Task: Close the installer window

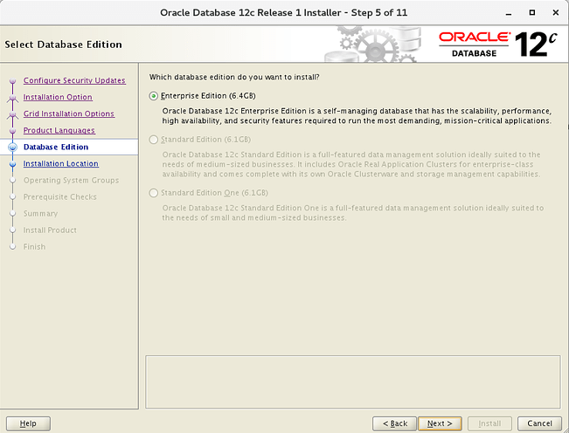Action: (556, 13)
